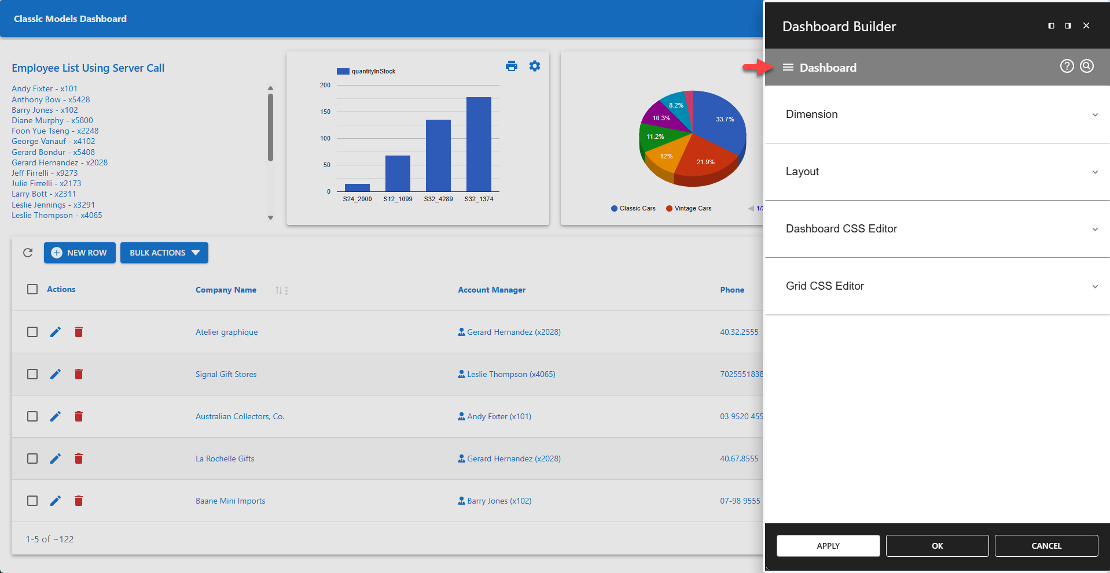Open the BULK ACTIONS dropdown
The height and width of the screenshot is (573, 1110).
point(164,253)
